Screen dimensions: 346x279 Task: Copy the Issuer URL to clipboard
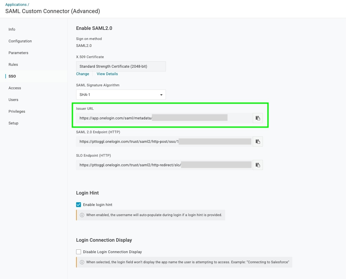(x=258, y=118)
